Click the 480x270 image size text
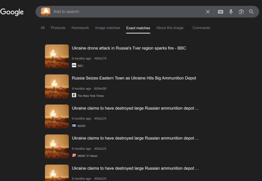 [x=100, y=58]
